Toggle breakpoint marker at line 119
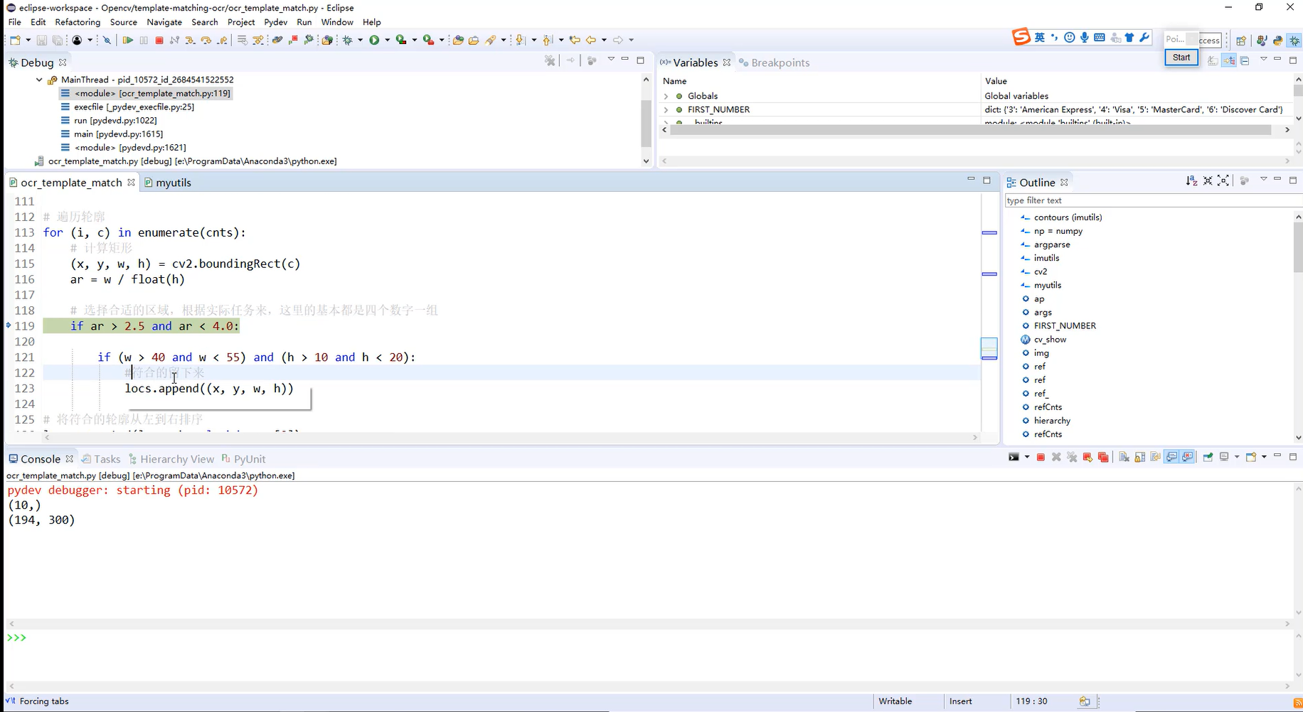Image resolution: width=1303 pixels, height=712 pixels. click(9, 326)
